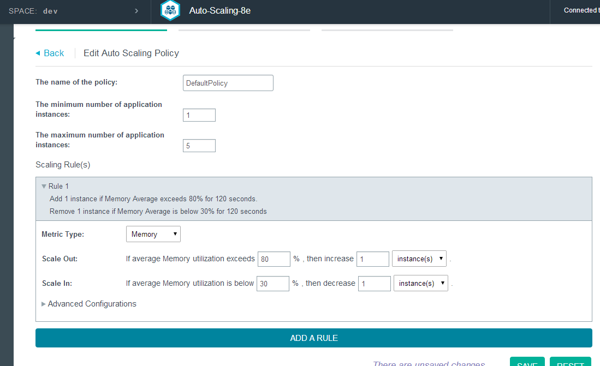Click the chevron next to SPACE dev
The image size is (600, 366).
coord(136,11)
